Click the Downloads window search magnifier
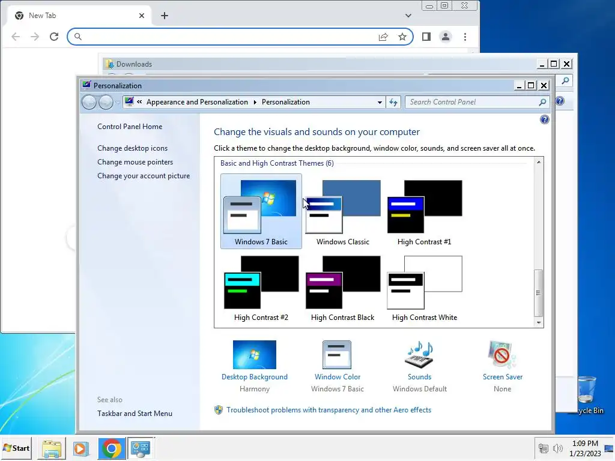The image size is (615, 461). pyautogui.click(x=565, y=81)
